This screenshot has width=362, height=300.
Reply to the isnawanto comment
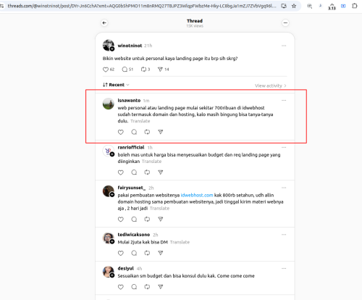[x=134, y=132]
